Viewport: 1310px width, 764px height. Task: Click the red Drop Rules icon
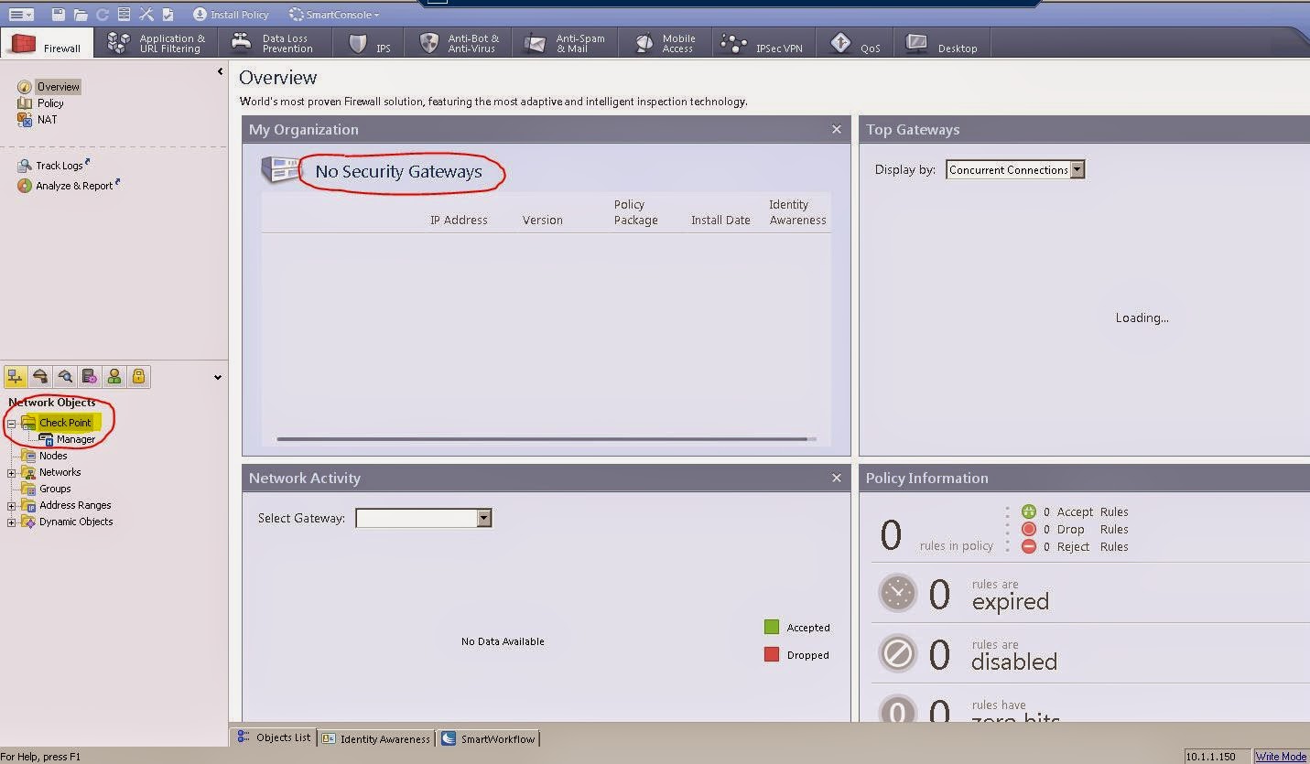pos(1029,529)
